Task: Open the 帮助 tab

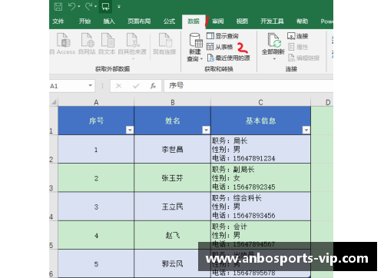Action: 302,22
